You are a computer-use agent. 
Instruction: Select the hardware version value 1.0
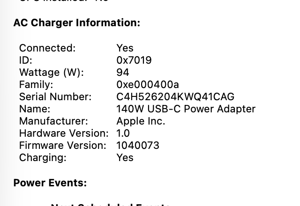123,133
